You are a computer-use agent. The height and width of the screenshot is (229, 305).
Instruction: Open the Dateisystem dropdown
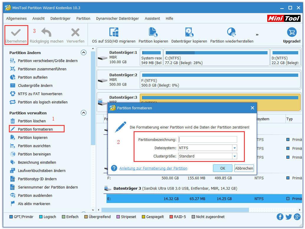(235, 148)
